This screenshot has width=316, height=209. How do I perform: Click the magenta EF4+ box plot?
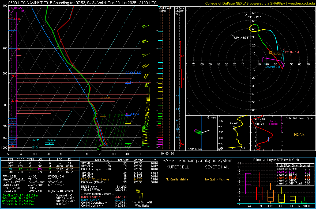(248, 181)
